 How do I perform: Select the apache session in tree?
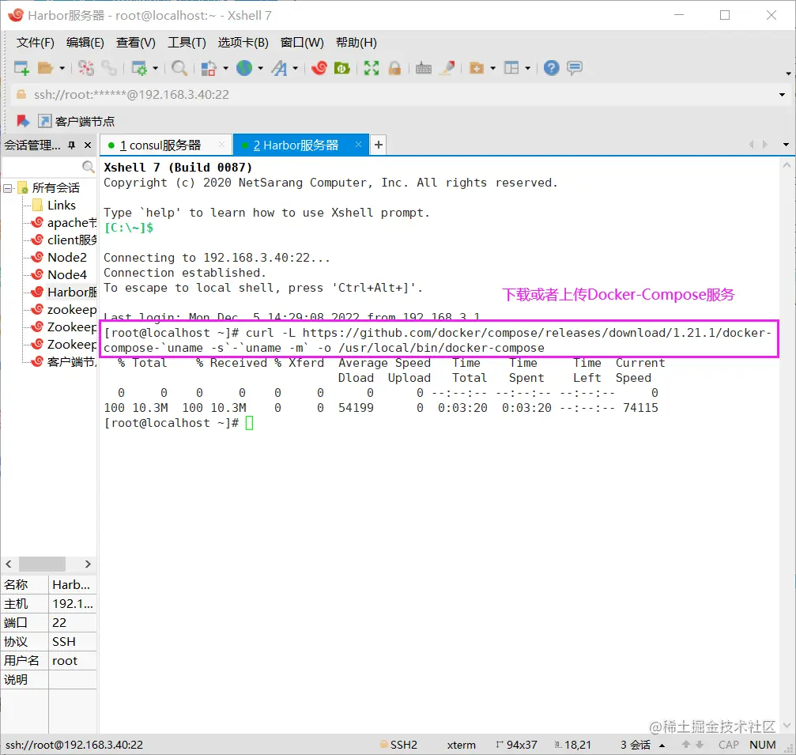pyautogui.click(x=64, y=223)
